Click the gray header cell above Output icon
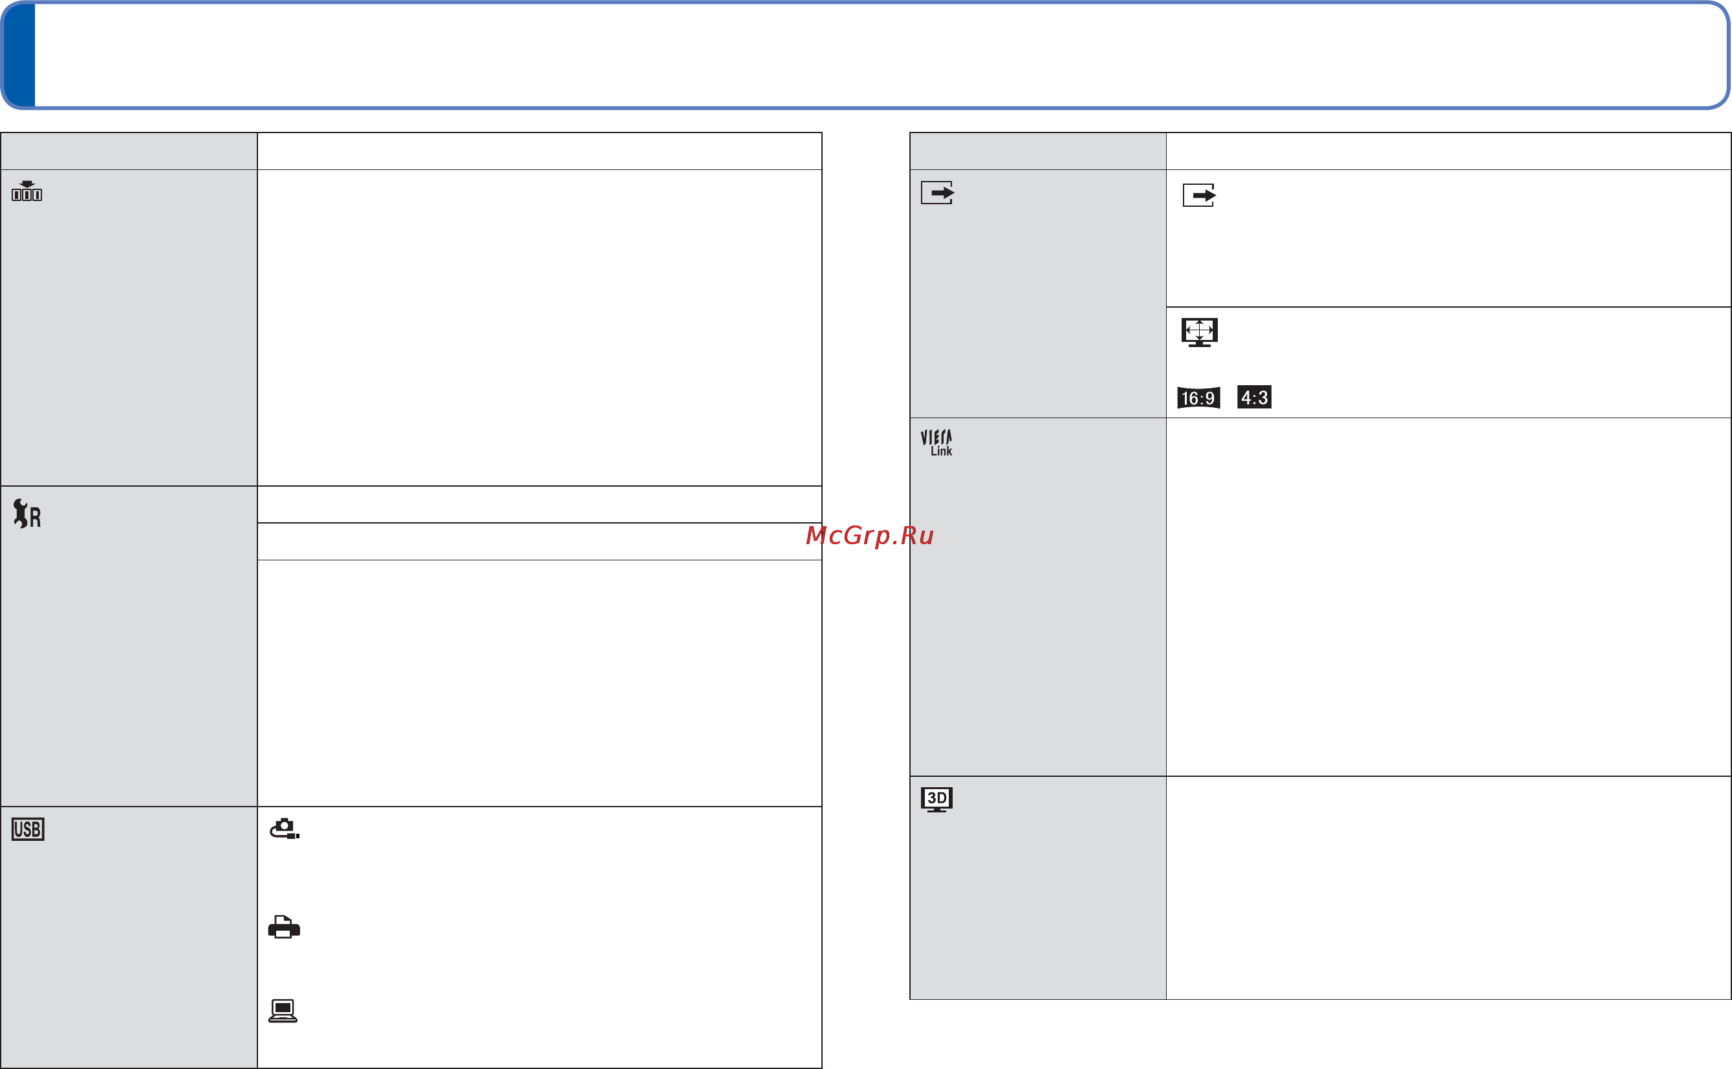 tap(1037, 151)
